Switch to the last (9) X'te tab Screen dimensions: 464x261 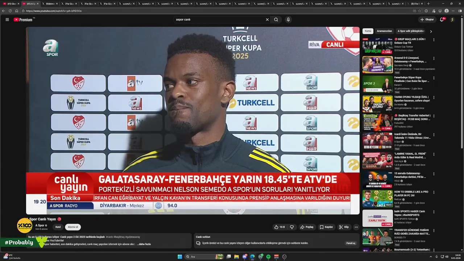[415, 4]
